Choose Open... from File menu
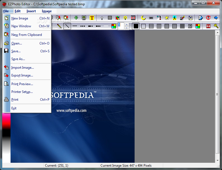Viewport: 222px width, 170px height. [27, 43]
